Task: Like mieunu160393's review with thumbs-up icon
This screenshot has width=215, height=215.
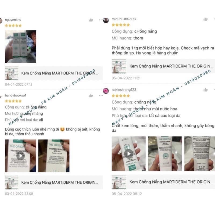Action: (206, 19)
